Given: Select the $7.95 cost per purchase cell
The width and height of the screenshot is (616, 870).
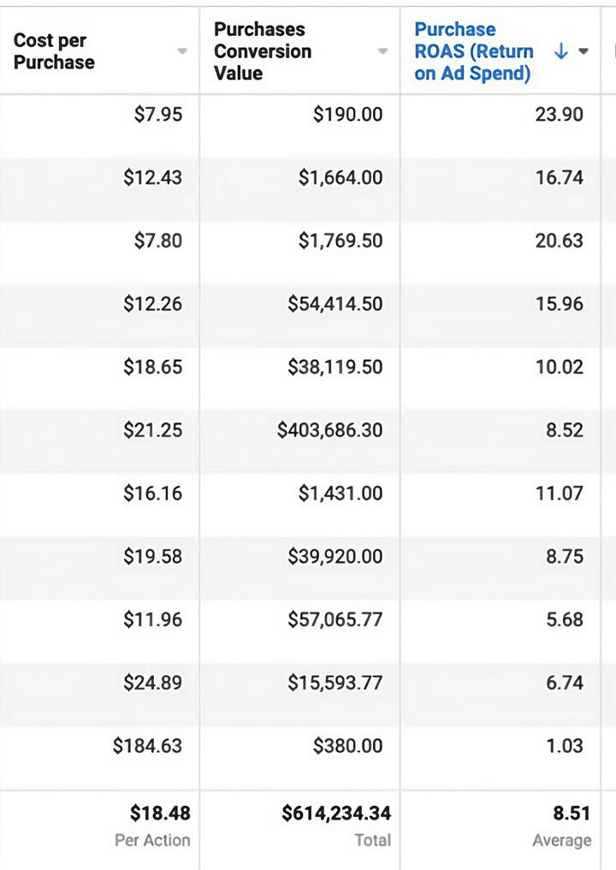Looking at the screenshot, I should pyautogui.click(x=158, y=115).
